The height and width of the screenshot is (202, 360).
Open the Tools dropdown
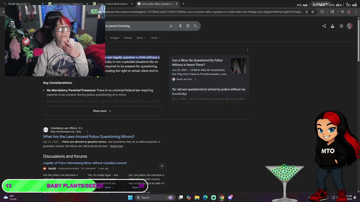pos(155,38)
